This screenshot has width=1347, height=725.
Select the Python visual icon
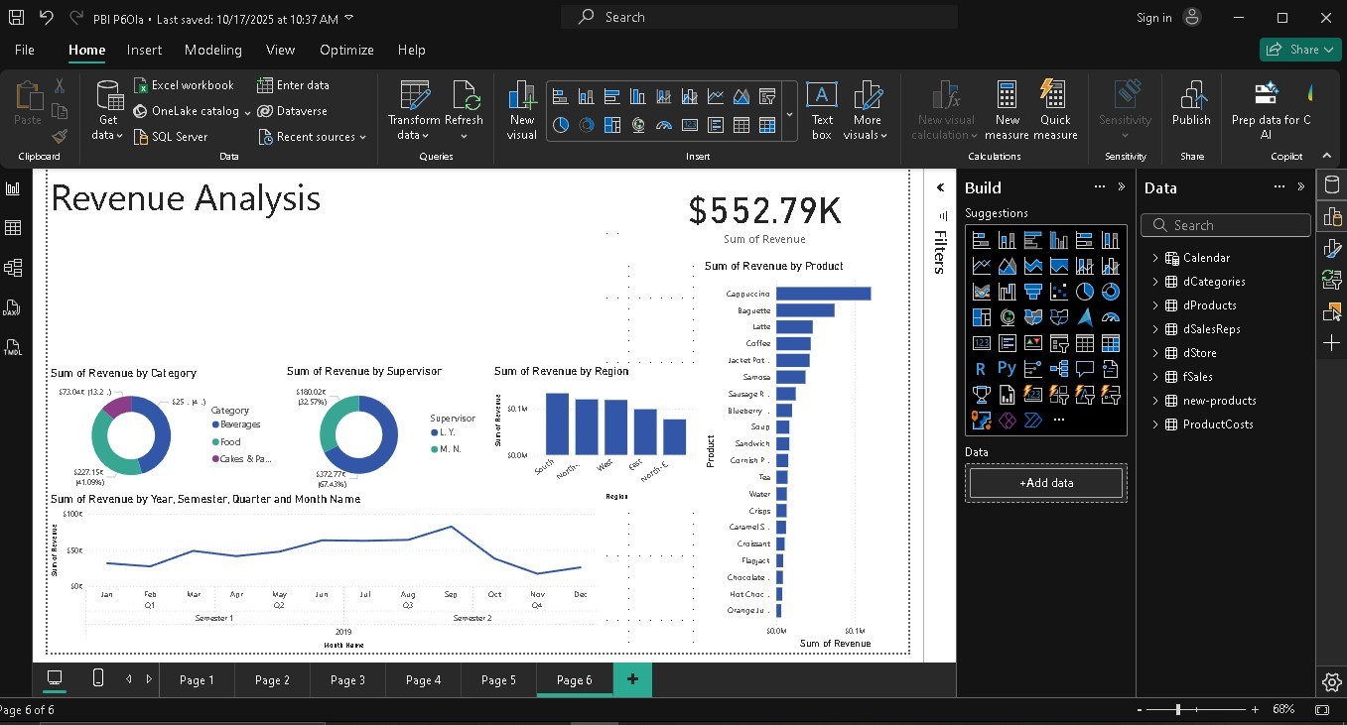coord(1007,368)
